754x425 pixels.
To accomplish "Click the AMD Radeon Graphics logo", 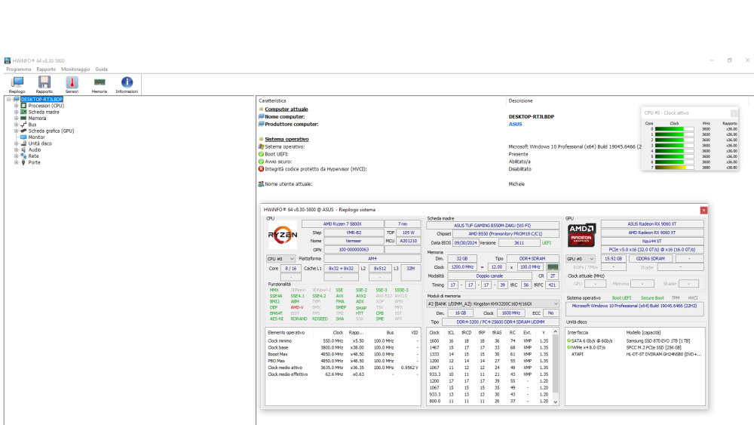I will 581,235.
